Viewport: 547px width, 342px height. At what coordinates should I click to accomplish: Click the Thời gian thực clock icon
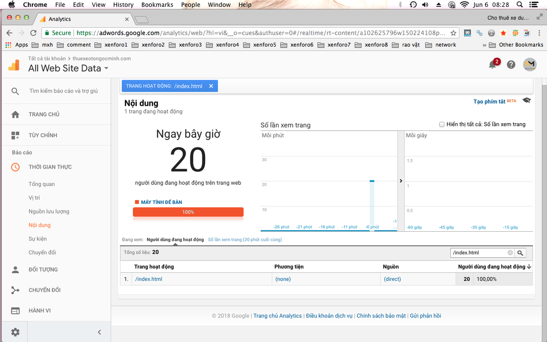point(15,167)
